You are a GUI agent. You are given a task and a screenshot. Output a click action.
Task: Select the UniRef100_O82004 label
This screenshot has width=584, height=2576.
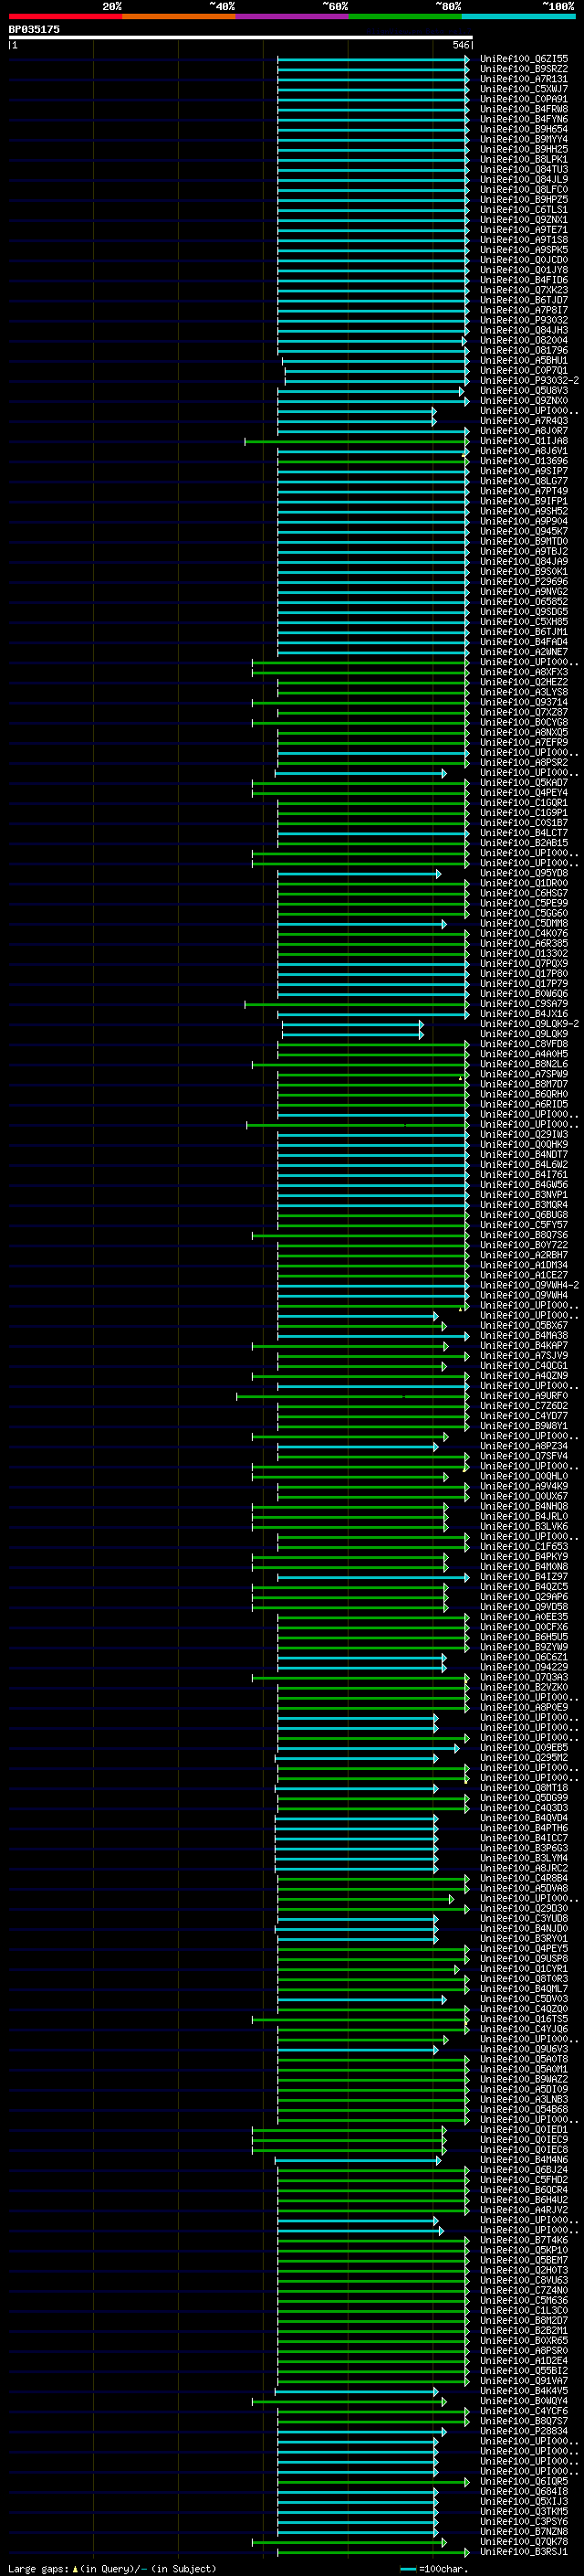[x=524, y=340]
